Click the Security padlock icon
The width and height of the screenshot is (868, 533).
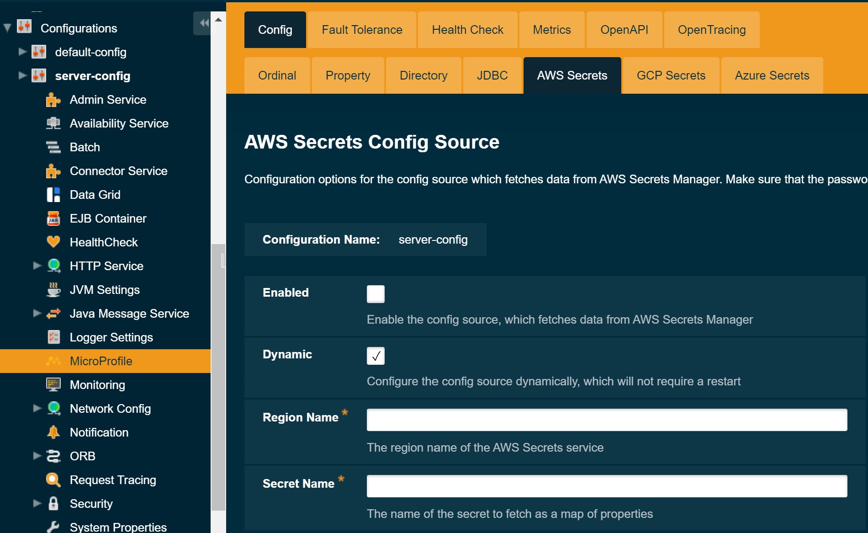click(53, 503)
